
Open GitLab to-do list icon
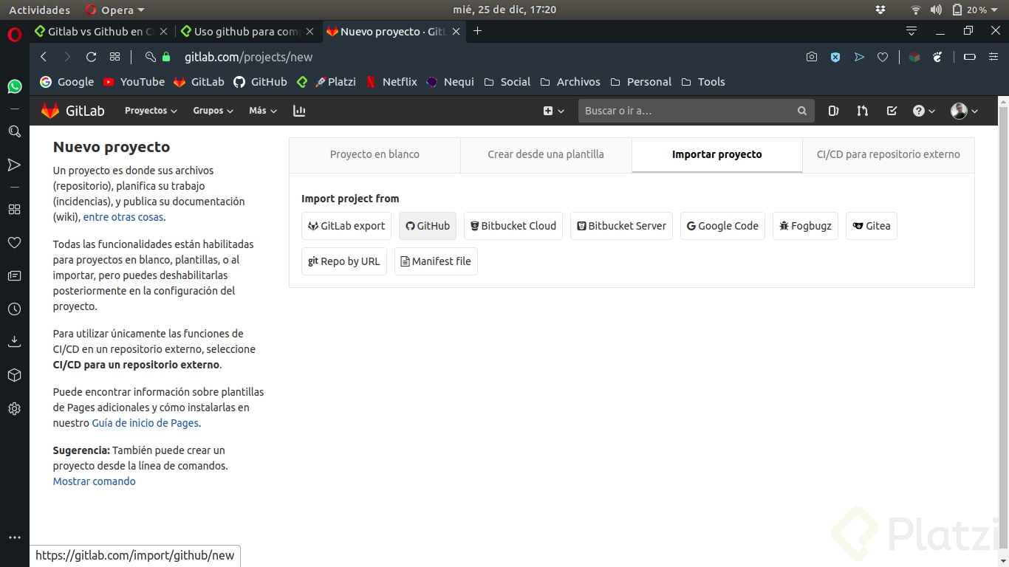[x=892, y=111]
